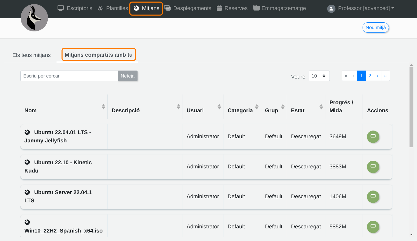Open the Emmagatzematge storage section
Image resolution: width=417 pixels, height=241 pixels.
280,8
